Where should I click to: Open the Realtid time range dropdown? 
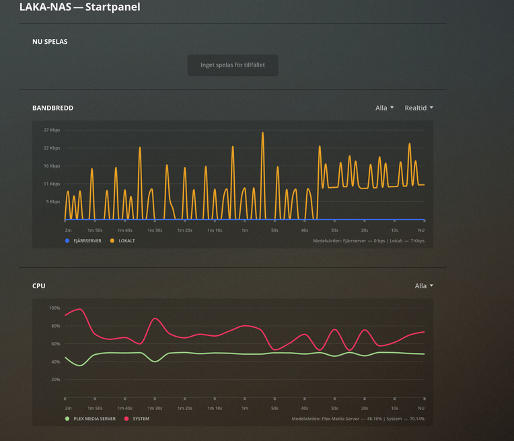pyautogui.click(x=418, y=108)
